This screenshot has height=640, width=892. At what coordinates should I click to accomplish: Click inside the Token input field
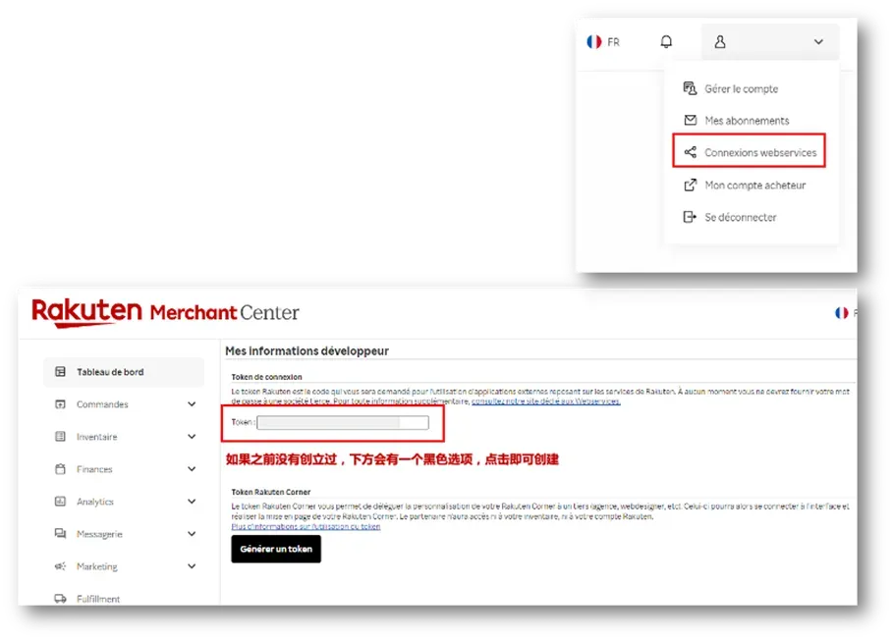(343, 422)
